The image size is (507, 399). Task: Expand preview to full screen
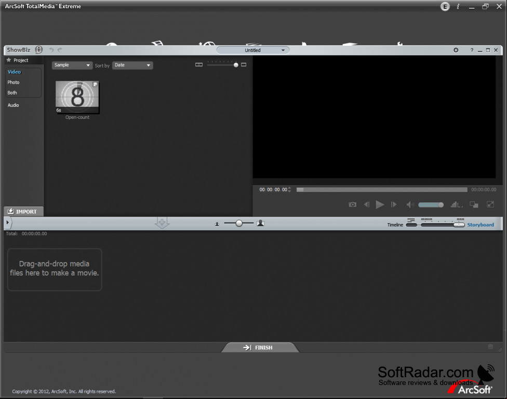click(490, 204)
